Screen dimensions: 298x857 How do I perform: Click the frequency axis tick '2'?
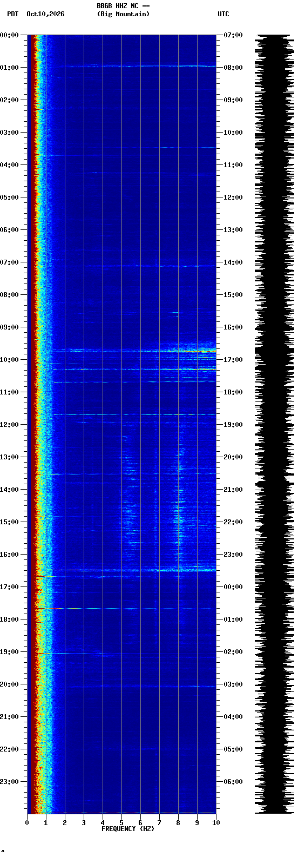pyautogui.click(x=65, y=823)
